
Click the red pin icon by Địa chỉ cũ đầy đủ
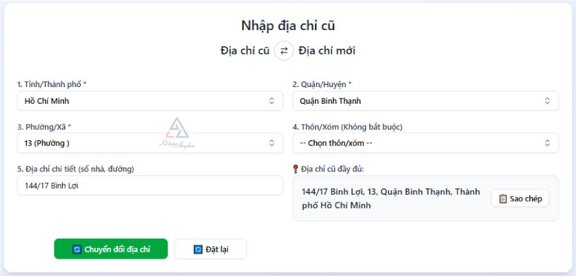click(x=296, y=169)
